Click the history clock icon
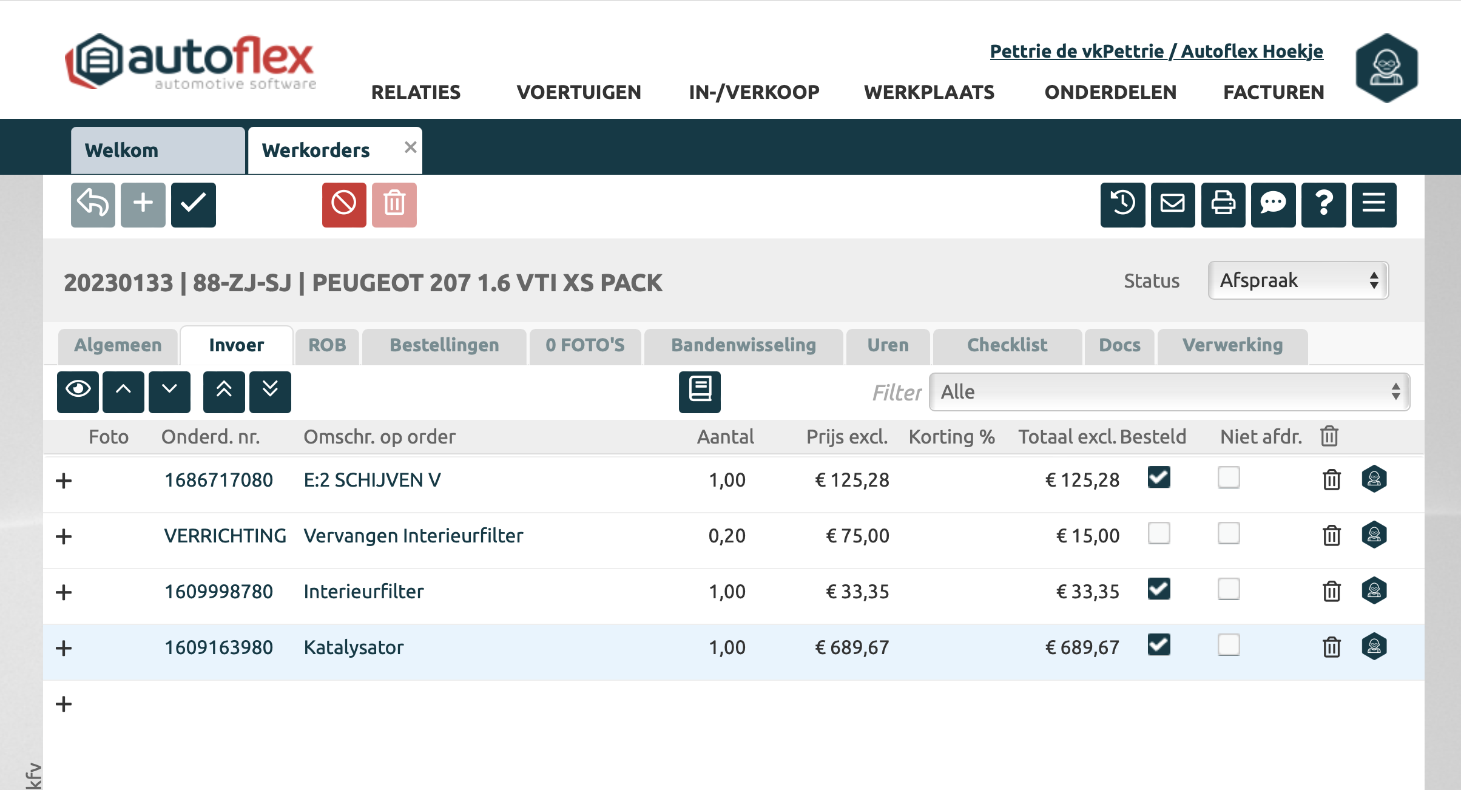Screen dimensions: 1461x790 point(1122,204)
